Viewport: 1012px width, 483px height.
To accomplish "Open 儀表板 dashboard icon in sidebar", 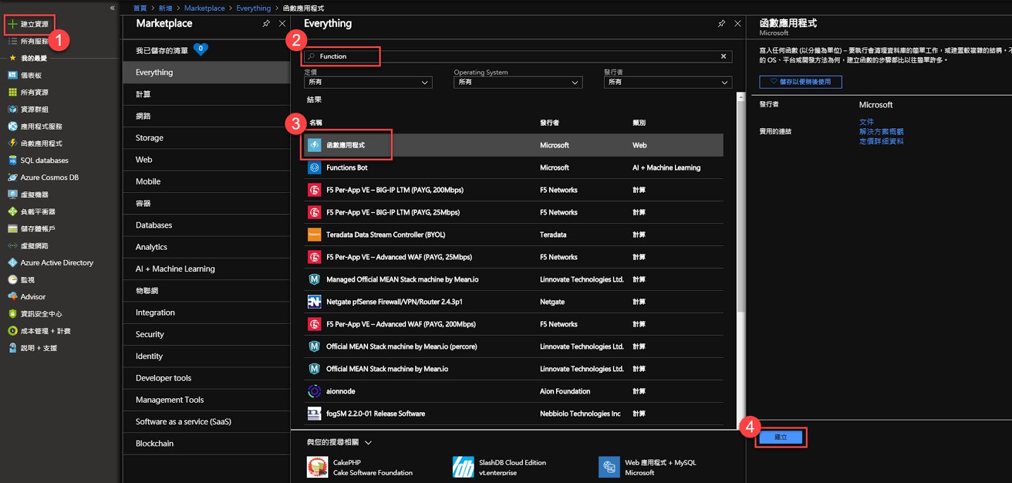I will tap(12, 75).
